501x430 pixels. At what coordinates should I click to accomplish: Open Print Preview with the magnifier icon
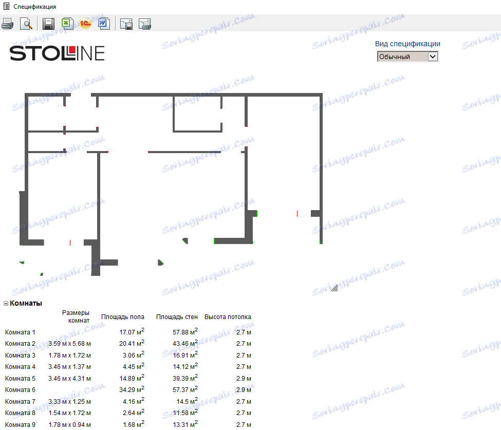[26, 24]
